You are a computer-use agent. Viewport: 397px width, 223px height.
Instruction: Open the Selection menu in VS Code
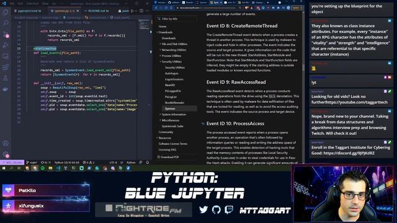pyautogui.click(x=32, y=4)
